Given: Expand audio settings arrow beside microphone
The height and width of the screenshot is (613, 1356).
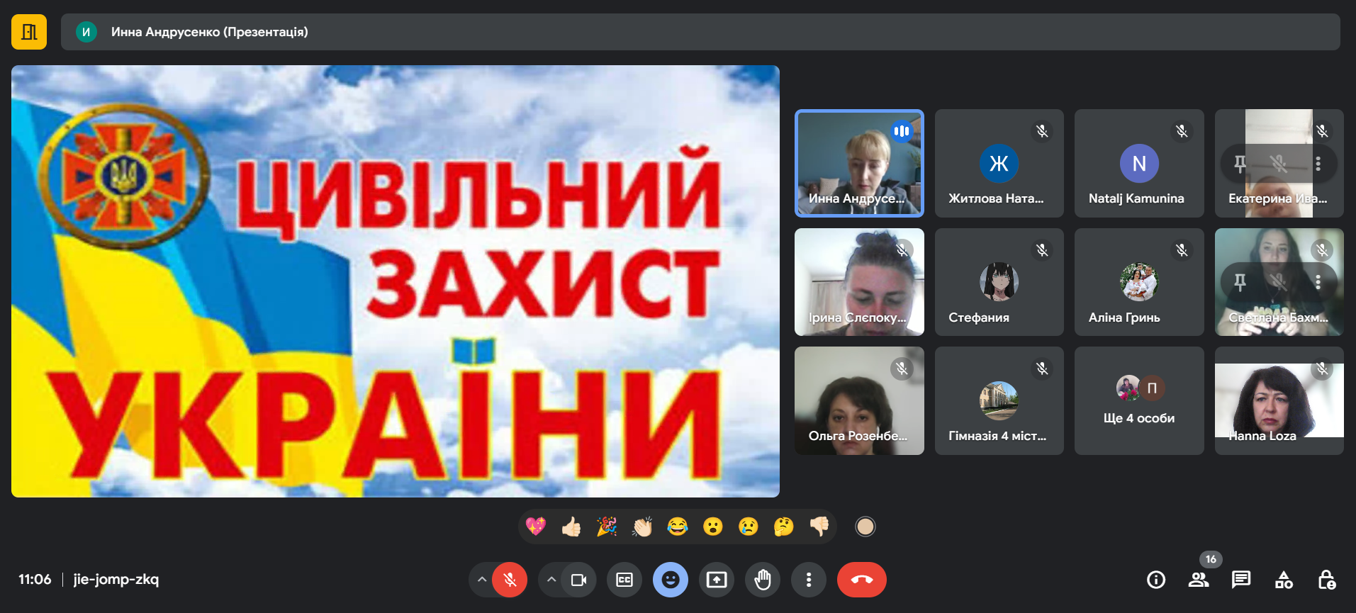Looking at the screenshot, I should (482, 580).
